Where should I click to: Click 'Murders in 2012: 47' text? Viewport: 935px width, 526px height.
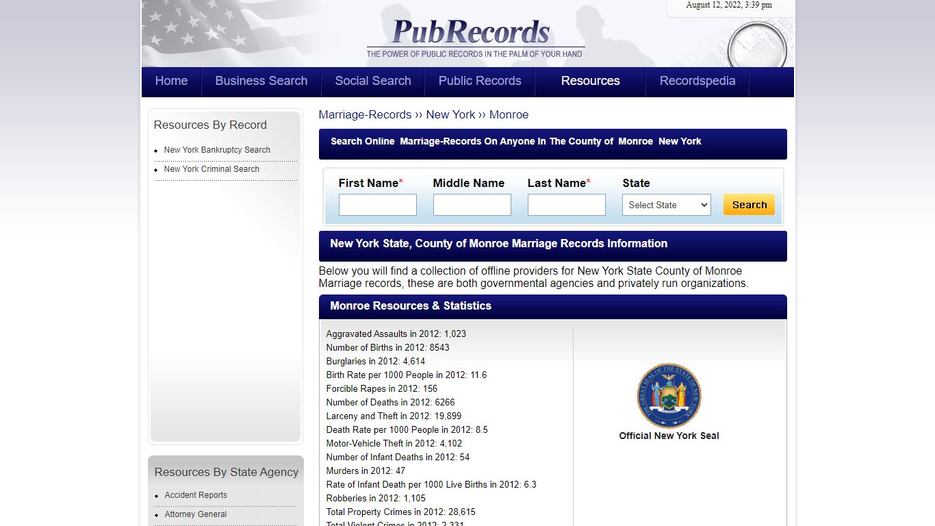(x=366, y=471)
